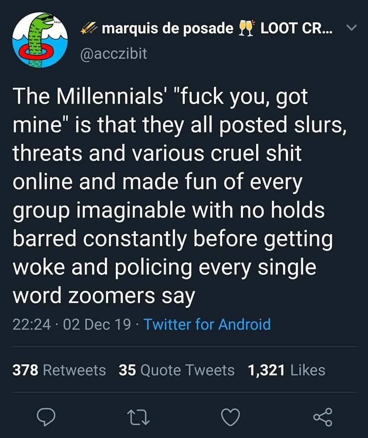View the 378 Retweets list

coord(59,370)
